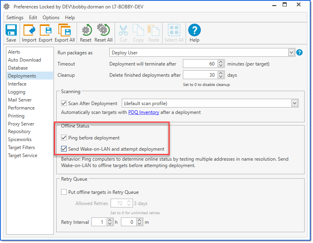Image resolution: width=313 pixels, height=243 pixels.
Task: Click the 'Set to 0 for unlimited retries' note
Action: [x=135, y=213]
